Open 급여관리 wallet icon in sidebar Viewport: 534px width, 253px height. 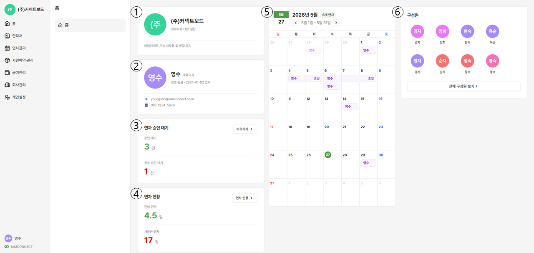click(x=7, y=73)
